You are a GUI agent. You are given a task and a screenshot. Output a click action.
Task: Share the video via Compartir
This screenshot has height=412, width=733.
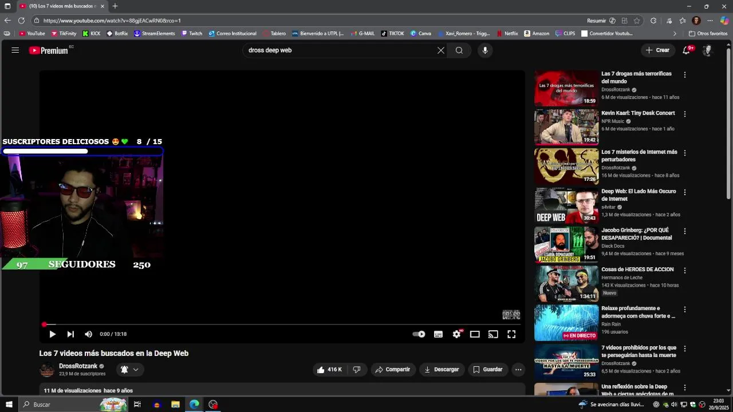(393, 370)
